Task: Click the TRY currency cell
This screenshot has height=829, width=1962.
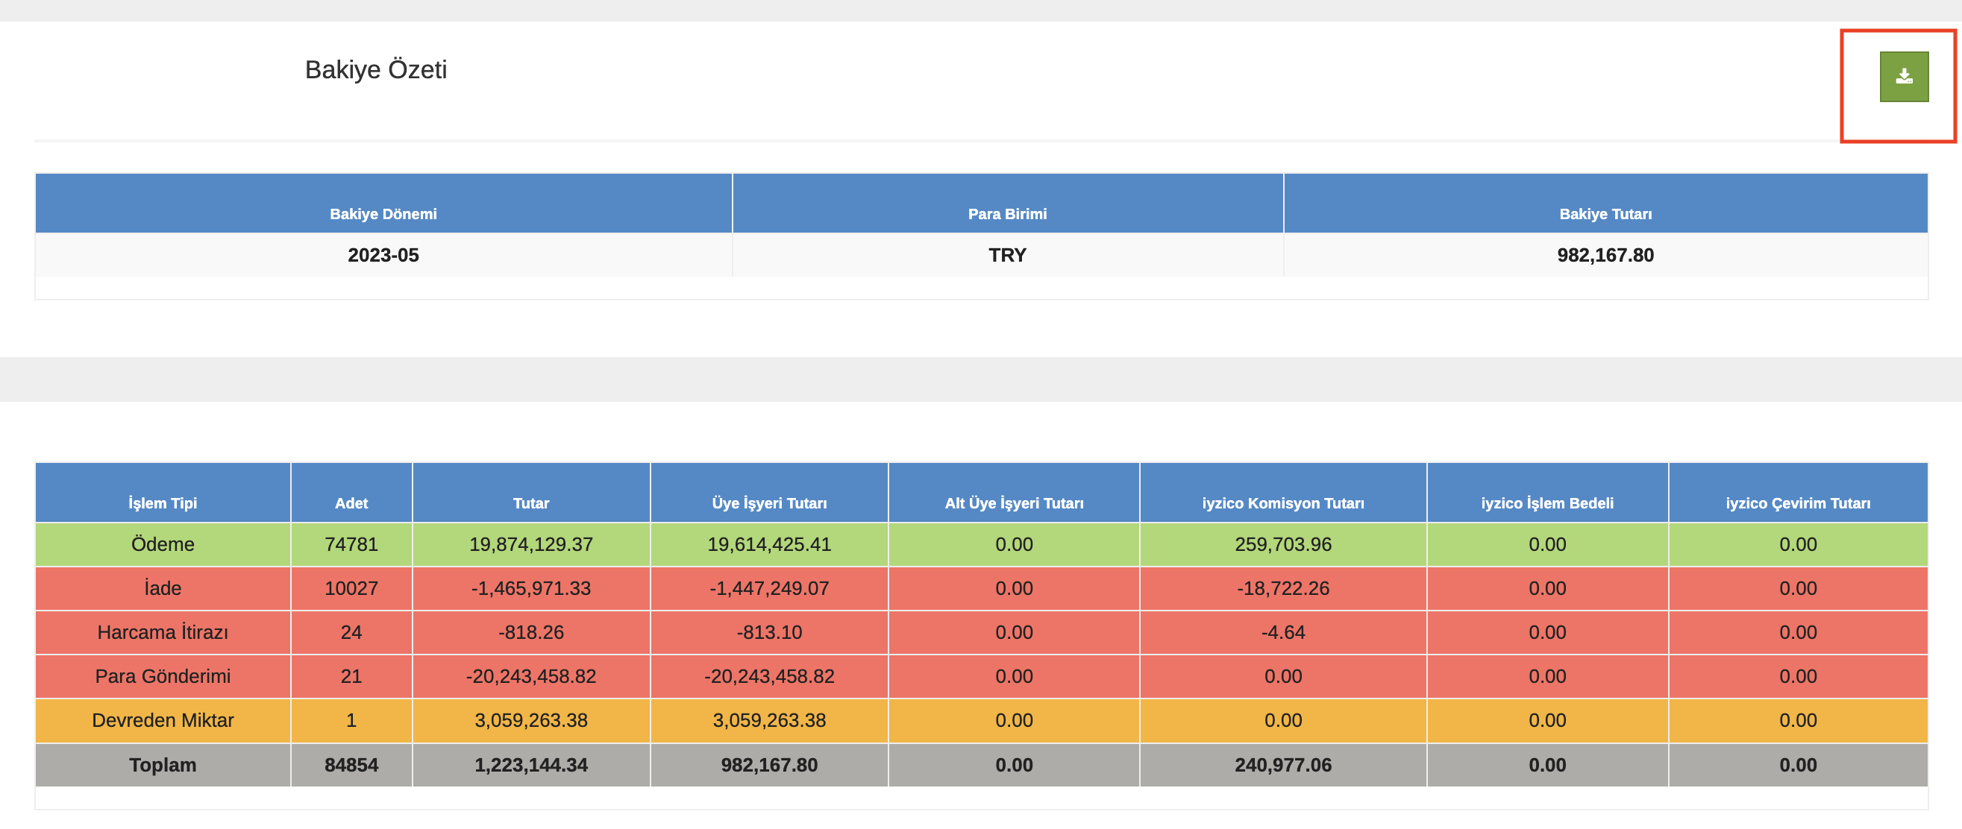Action: (1006, 255)
